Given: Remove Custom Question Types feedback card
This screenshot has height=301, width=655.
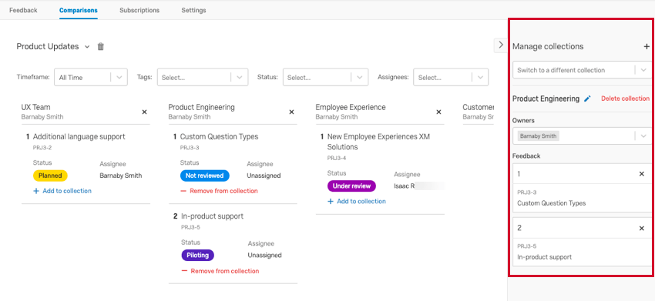Looking at the screenshot, I should (x=642, y=174).
